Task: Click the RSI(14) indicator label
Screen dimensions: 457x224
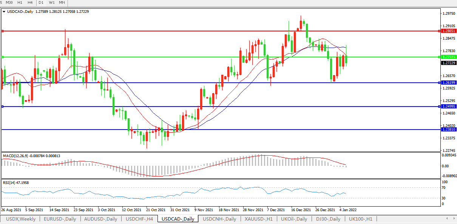Action: click(11, 182)
